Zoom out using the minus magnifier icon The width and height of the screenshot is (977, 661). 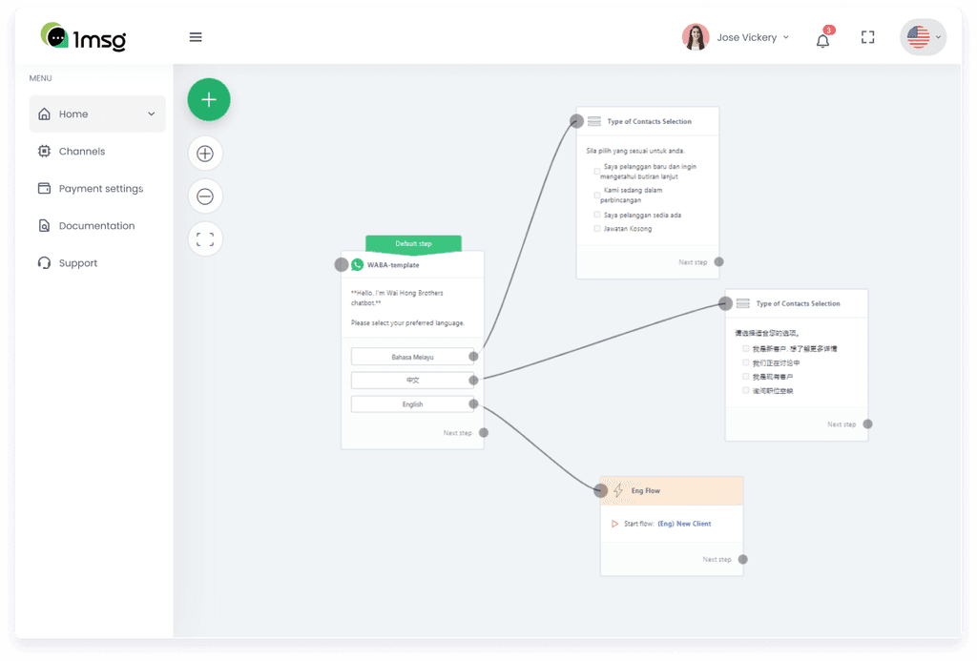(205, 196)
